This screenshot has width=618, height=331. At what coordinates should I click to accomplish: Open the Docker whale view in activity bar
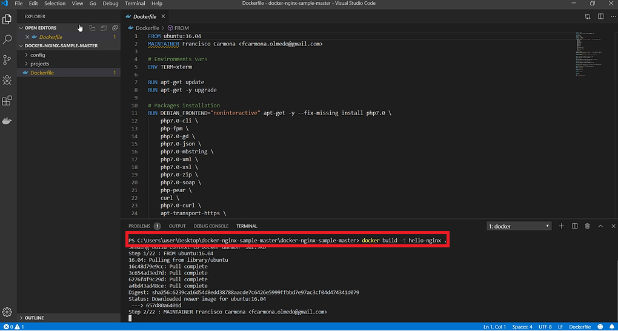(x=7, y=121)
